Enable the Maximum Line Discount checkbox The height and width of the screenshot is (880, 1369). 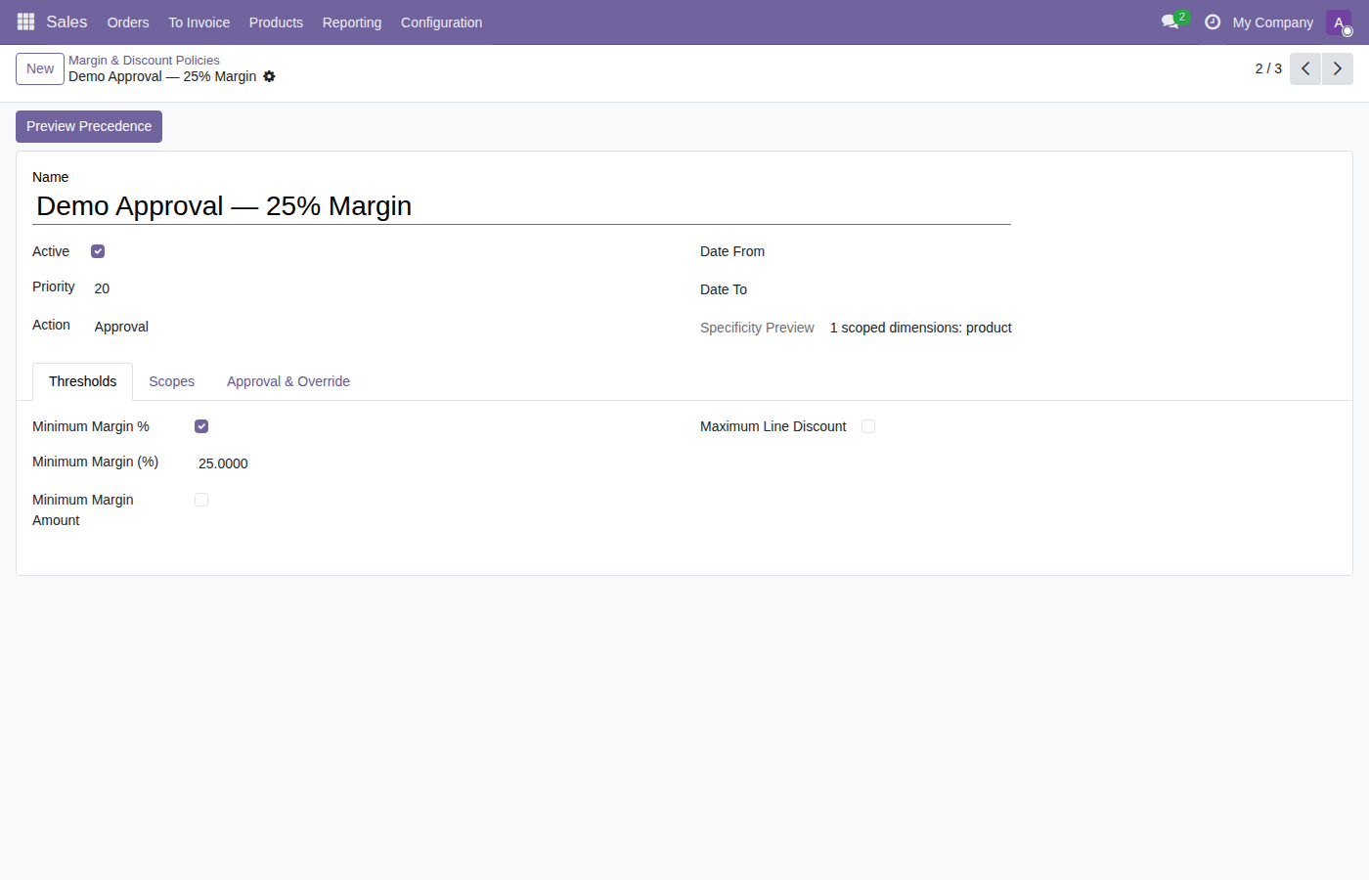click(868, 426)
